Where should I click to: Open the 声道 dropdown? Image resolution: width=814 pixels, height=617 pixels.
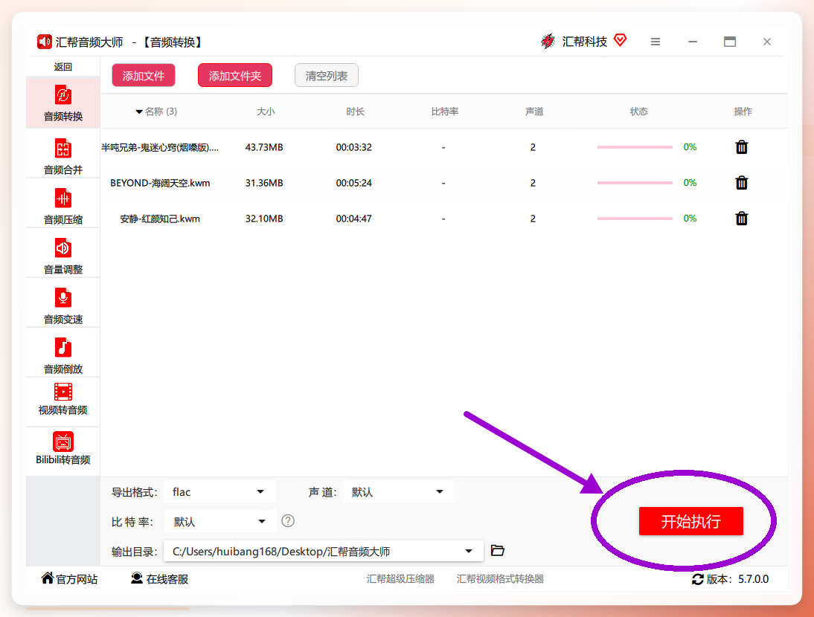click(x=399, y=491)
